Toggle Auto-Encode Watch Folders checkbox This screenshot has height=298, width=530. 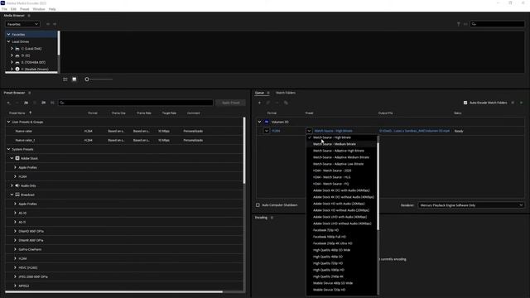pos(465,103)
